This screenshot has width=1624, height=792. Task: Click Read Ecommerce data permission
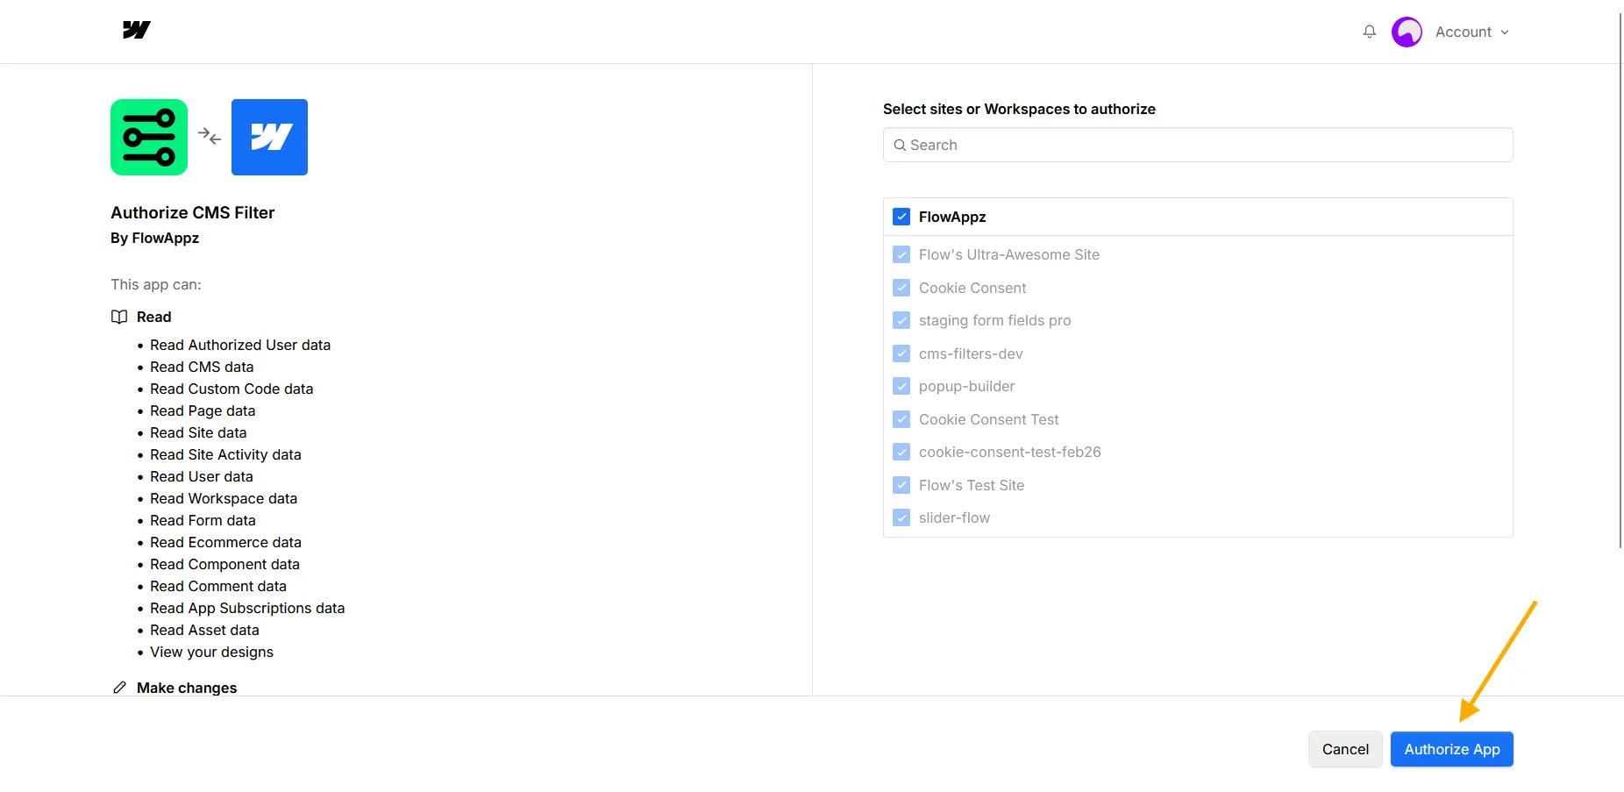coord(225,542)
